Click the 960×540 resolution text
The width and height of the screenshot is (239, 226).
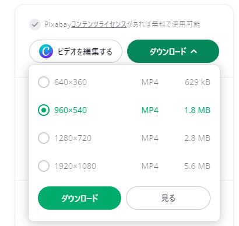71,110
